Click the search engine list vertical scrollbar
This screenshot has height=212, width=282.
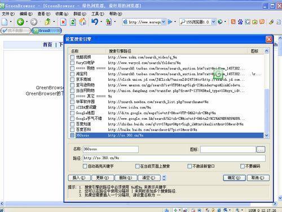pyautogui.click(x=267, y=111)
